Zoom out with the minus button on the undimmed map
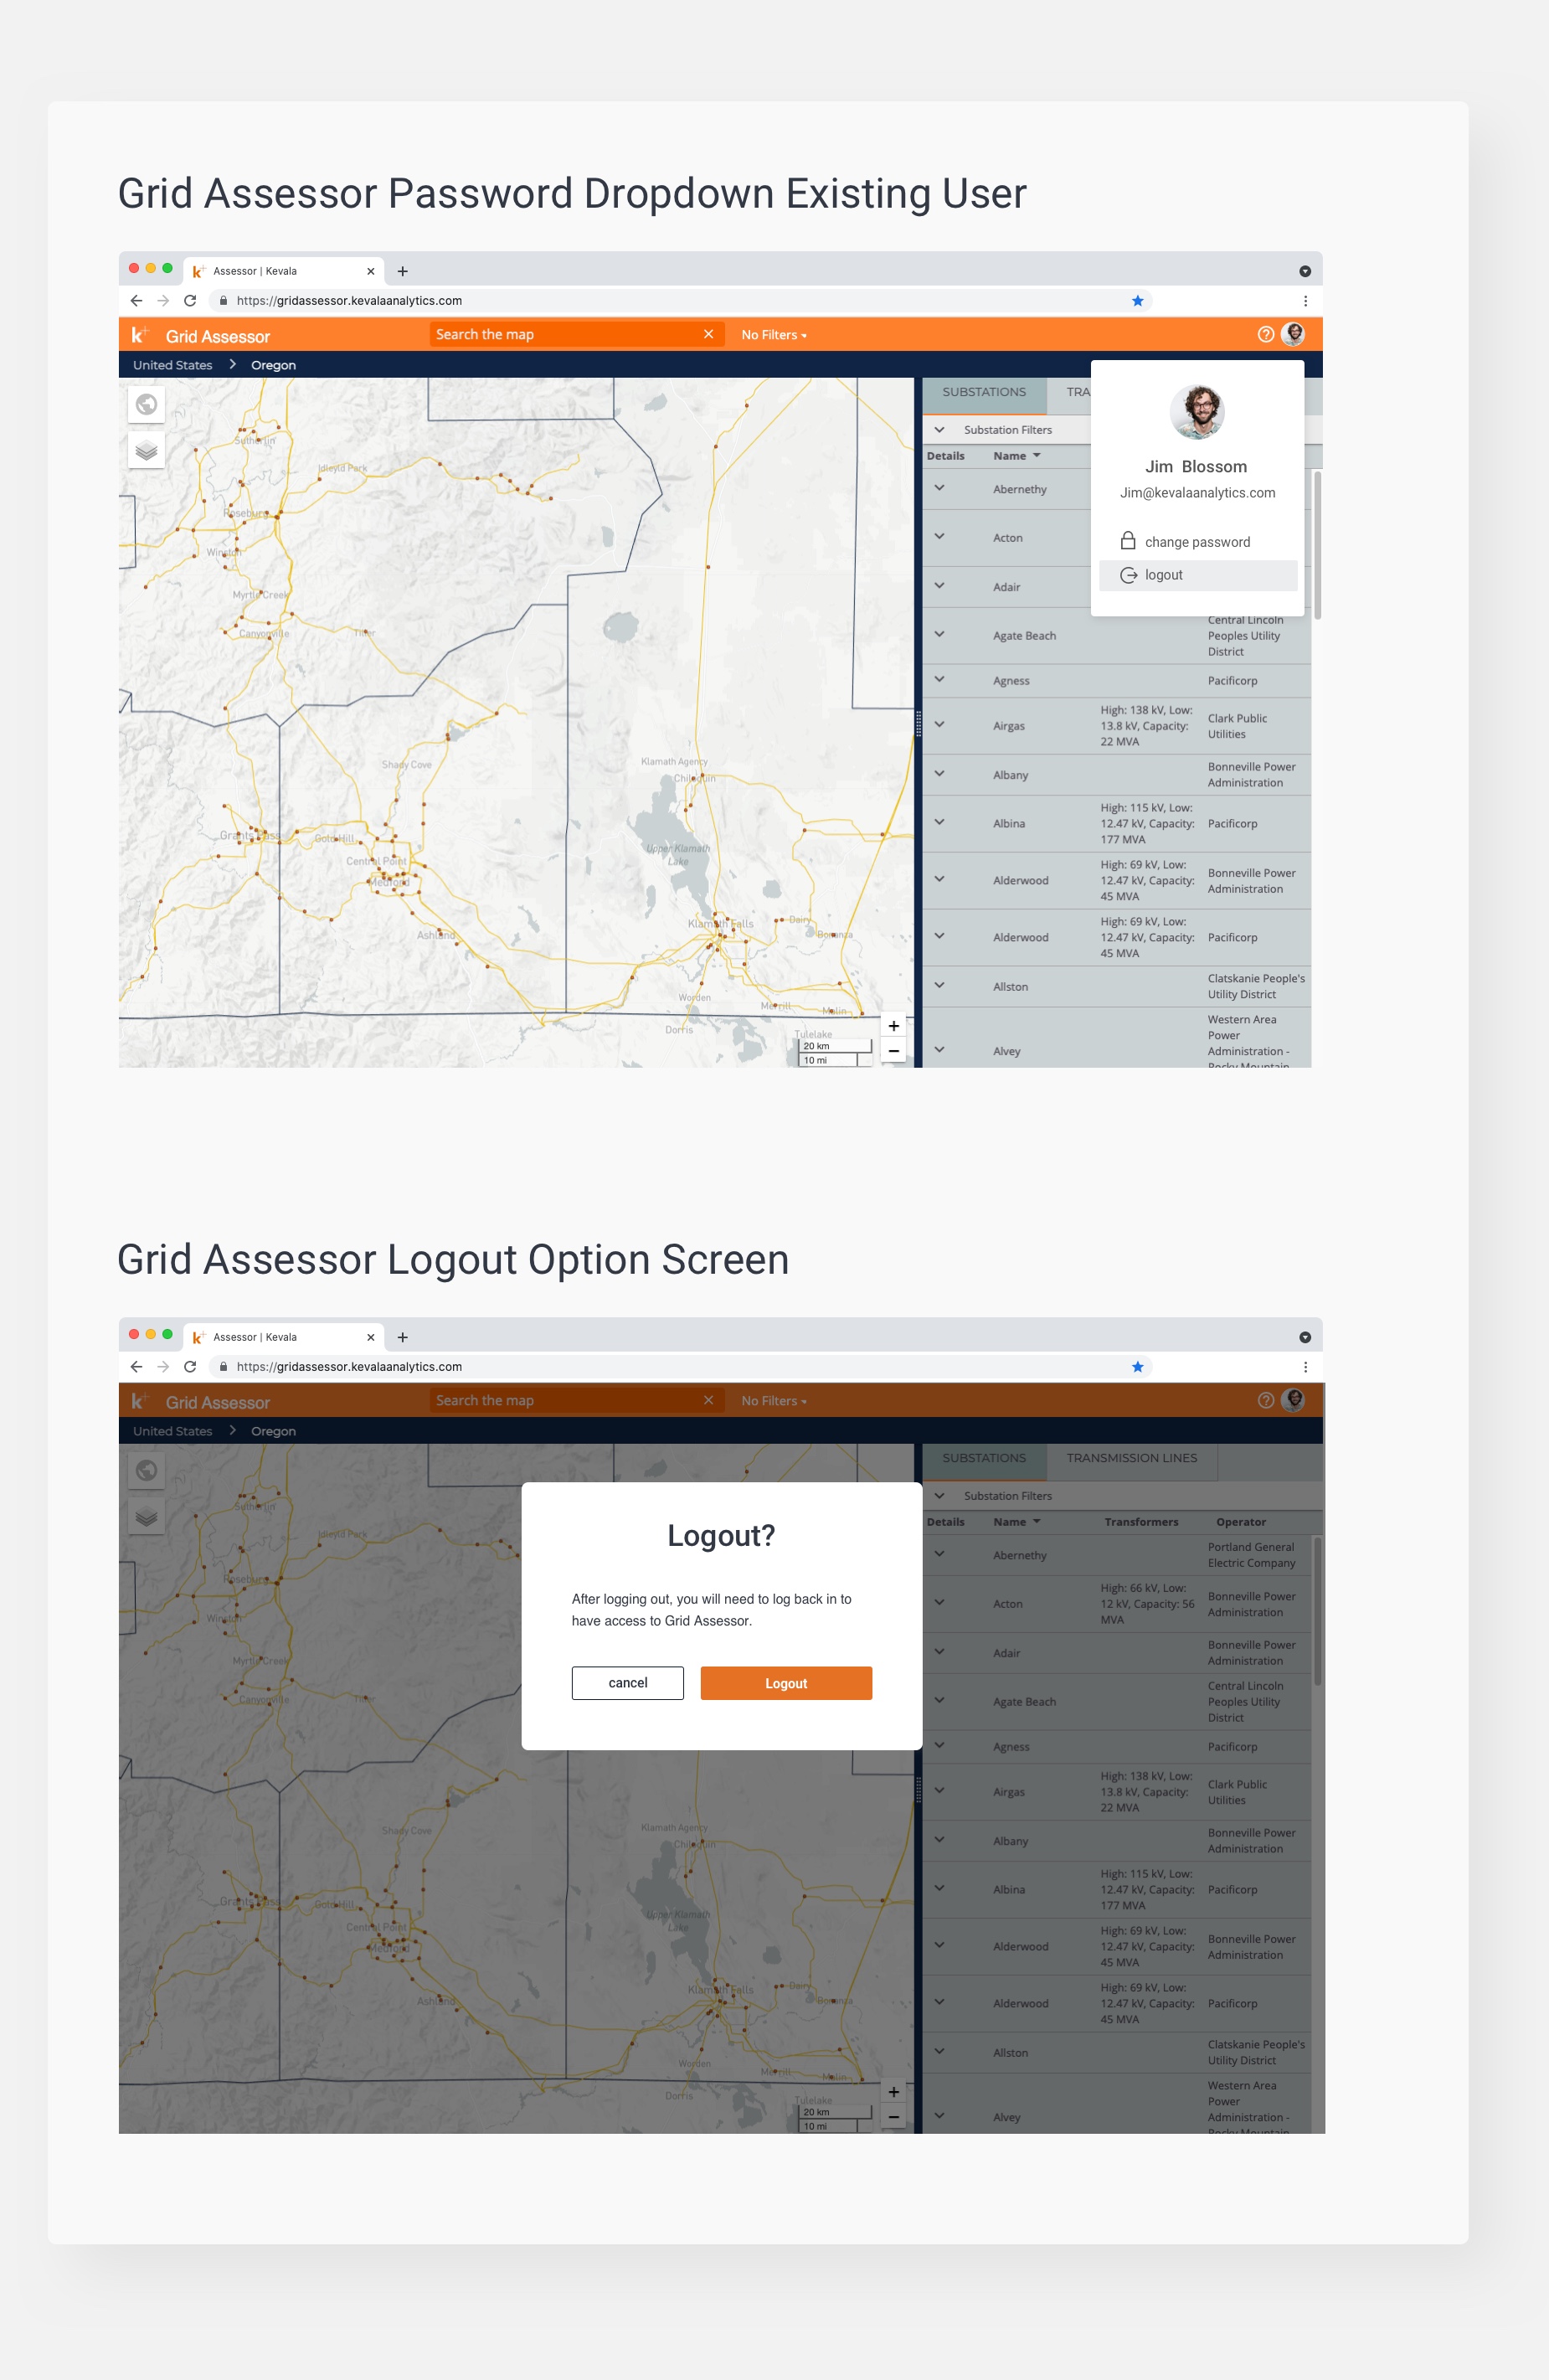The height and width of the screenshot is (2380, 1549). tap(893, 1051)
